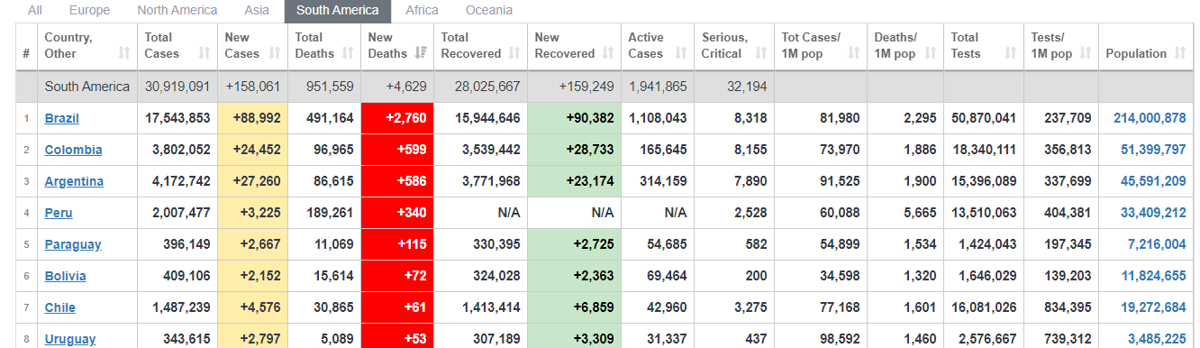Click Peru's total deaths value 189,261

pyautogui.click(x=331, y=213)
